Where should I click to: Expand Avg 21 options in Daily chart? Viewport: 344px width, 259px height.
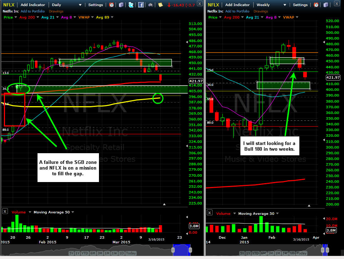coord(58,17)
